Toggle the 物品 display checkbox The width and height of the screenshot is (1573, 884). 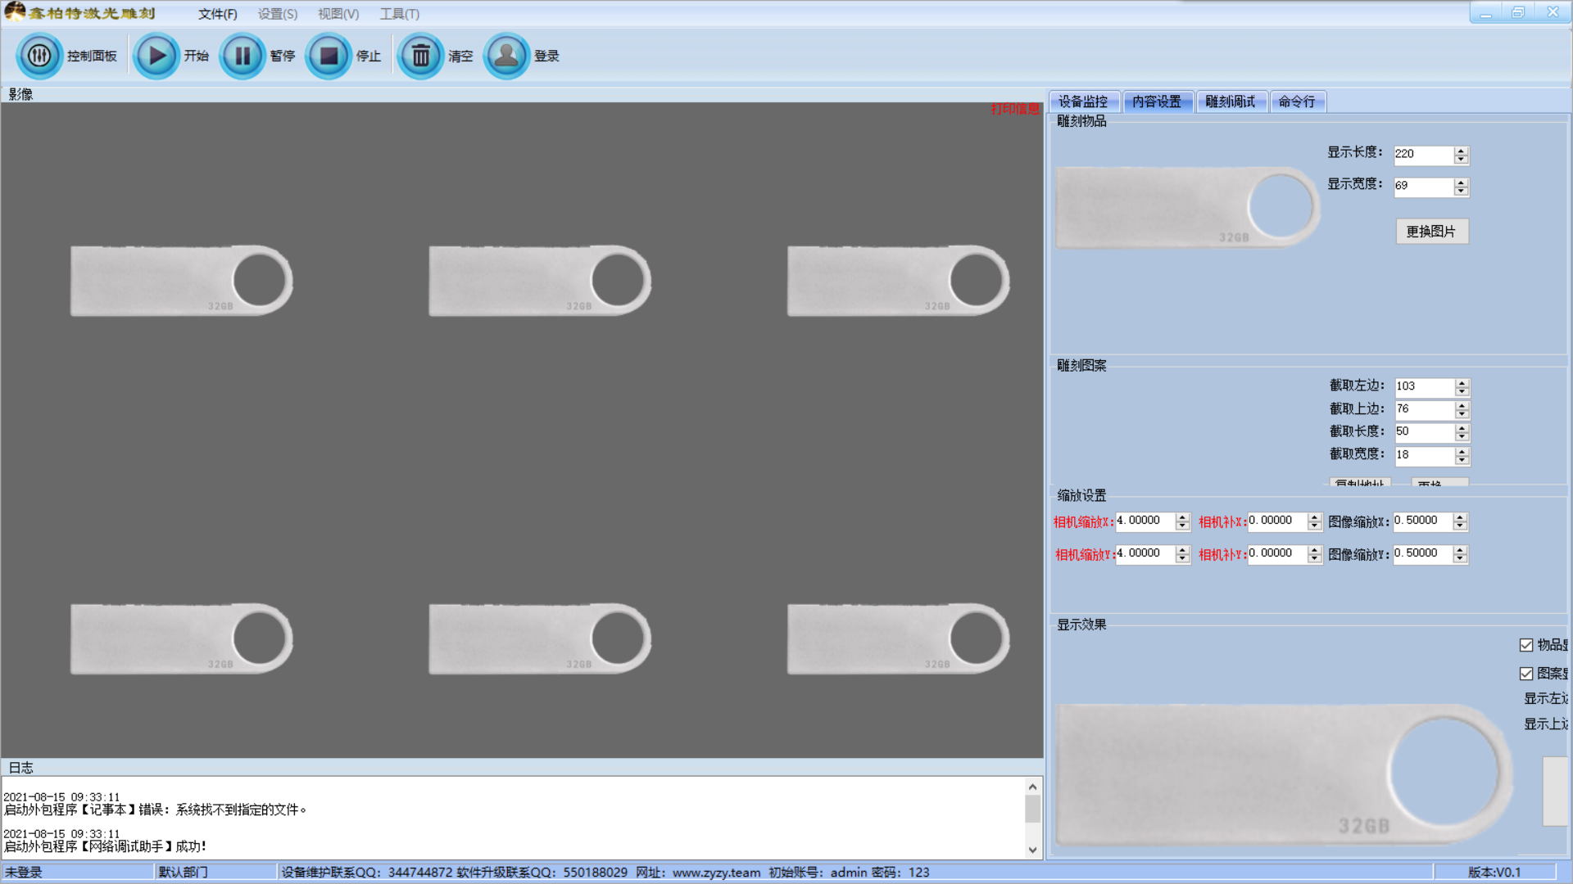click(x=1526, y=645)
